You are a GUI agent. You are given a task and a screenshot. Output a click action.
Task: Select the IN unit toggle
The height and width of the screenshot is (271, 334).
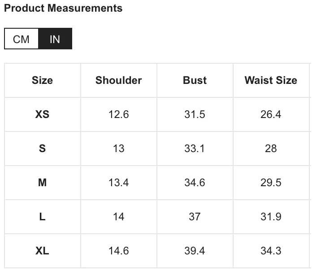[55, 39]
